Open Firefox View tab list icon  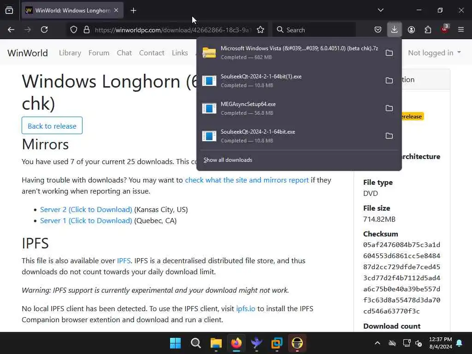[x=9, y=10]
